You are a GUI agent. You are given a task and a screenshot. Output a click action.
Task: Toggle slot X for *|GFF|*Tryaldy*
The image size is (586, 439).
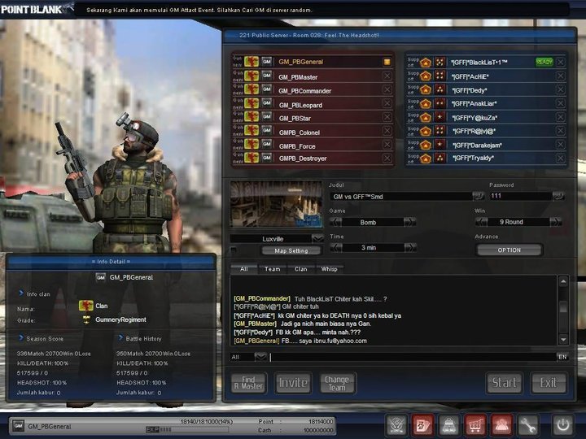(560, 159)
